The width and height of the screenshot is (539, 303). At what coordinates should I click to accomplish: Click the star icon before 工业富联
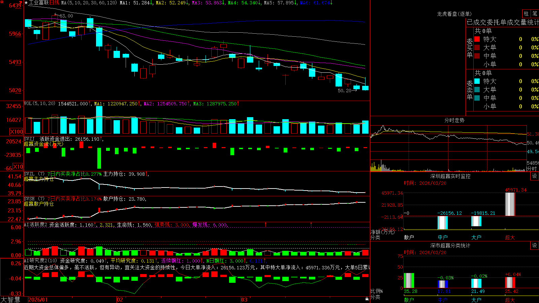pyautogui.click(x=26, y=3)
